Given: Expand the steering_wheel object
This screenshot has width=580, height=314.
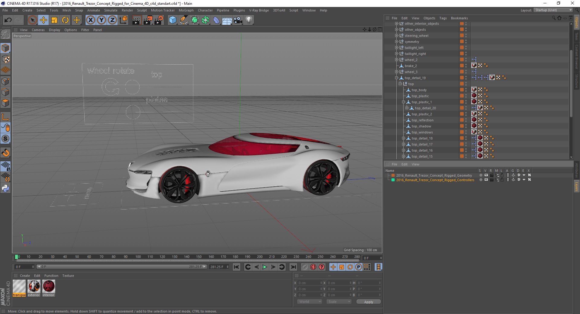Looking at the screenshot, I should pos(397,36).
